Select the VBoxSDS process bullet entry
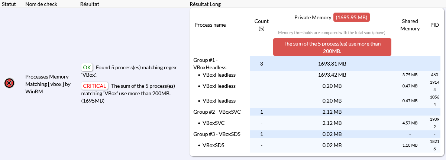The height and width of the screenshot is (160, 446). (213, 145)
